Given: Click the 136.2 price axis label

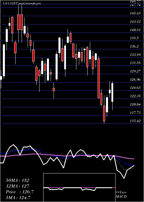Looking at the screenshot, I should pyautogui.click(x=134, y=46).
